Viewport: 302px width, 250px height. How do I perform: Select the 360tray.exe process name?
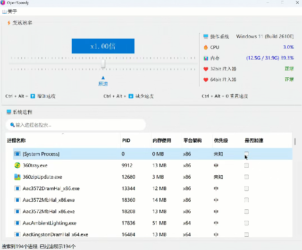(x=35, y=165)
